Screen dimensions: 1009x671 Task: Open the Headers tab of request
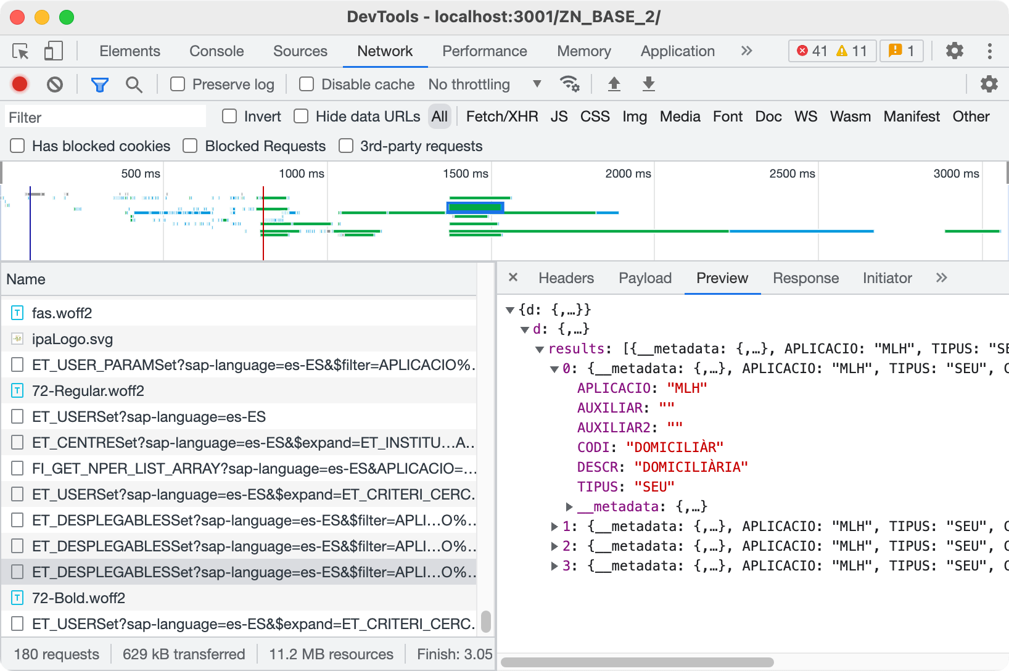(566, 278)
